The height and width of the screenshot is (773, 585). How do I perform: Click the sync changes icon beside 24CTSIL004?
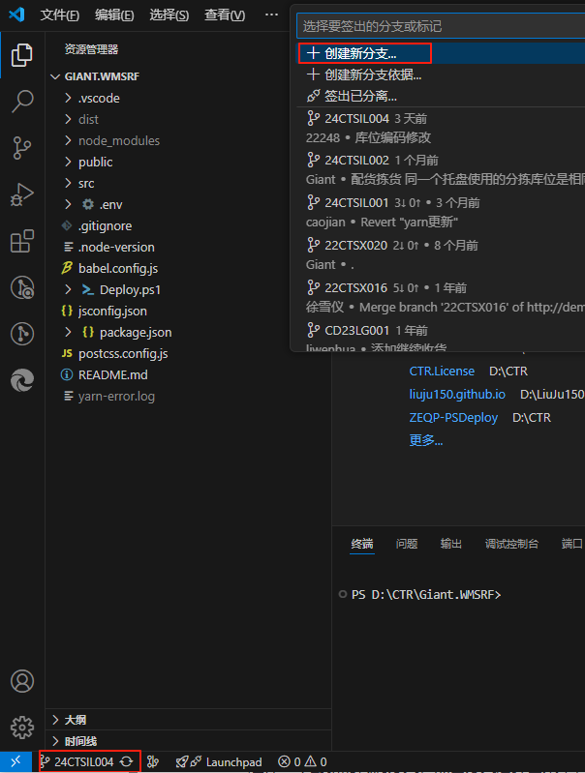126,761
